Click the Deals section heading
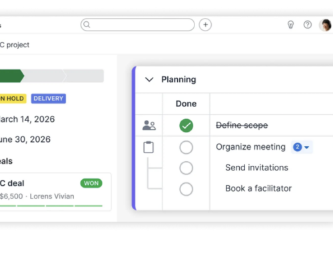 coord(6,161)
